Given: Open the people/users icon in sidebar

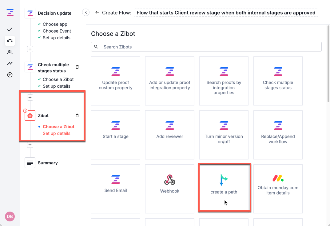Looking at the screenshot, I should 10,52.
